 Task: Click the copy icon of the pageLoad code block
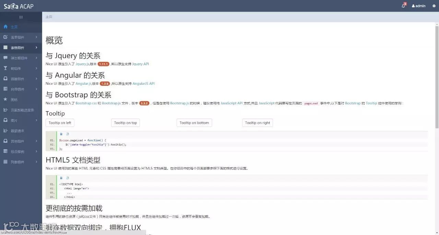coord(68,134)
